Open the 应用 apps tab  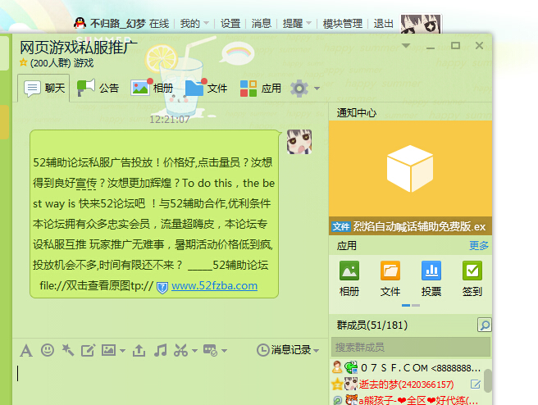(261, 89)
